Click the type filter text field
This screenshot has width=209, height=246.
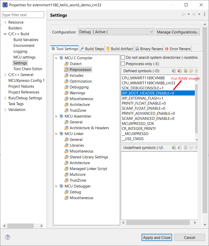coord(23,15)
